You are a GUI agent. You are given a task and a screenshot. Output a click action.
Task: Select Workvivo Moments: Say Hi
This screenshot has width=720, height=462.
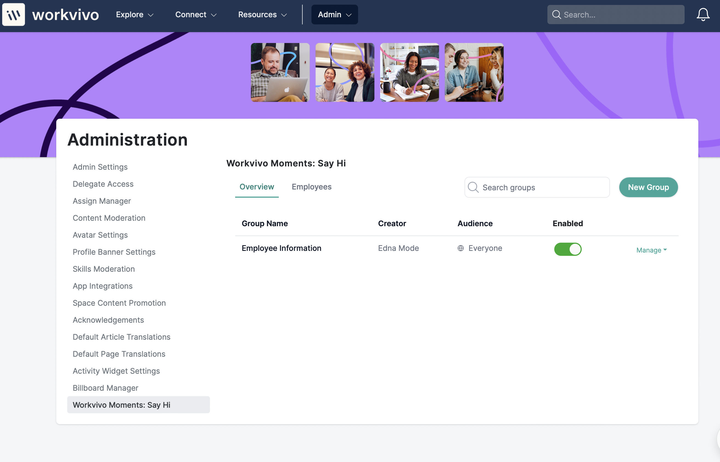[138, 405]
